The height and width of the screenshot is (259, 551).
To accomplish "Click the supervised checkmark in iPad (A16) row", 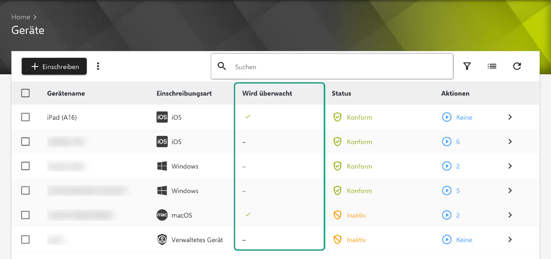I will click(x=248, y=117).
